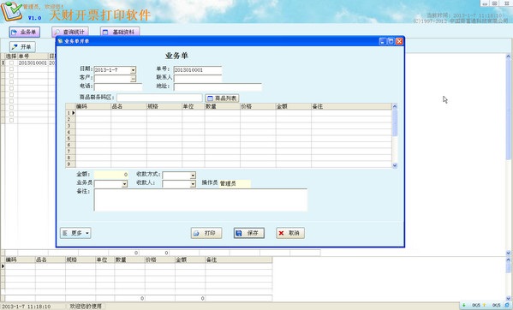Maximize the 业务单开单 dialog
Viewport: 513px width, 310px height.
tap(391, 41)
